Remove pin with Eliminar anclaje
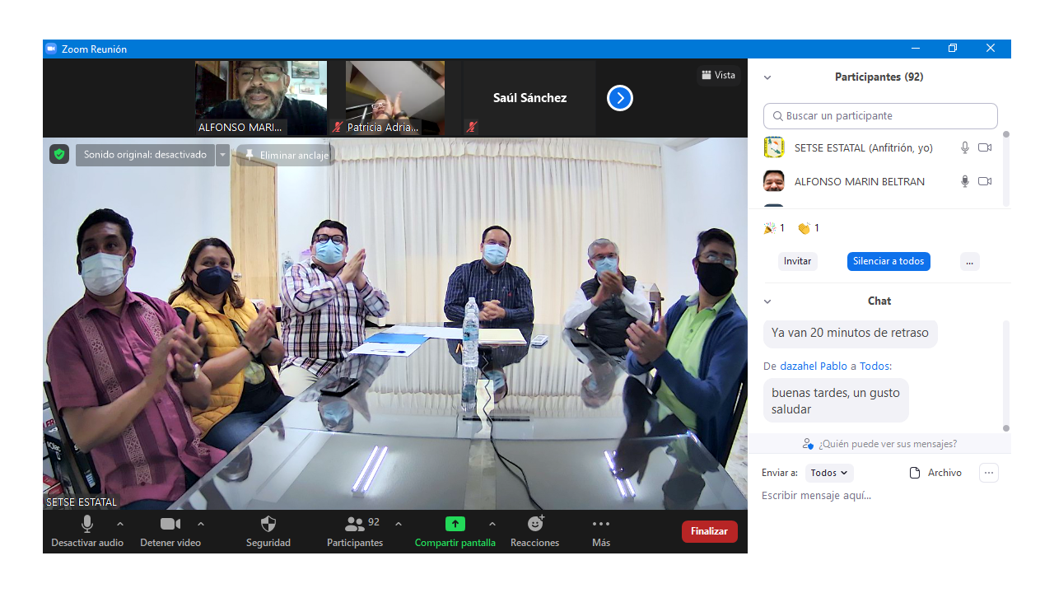Viewport: 1054px width, 593px height. point(286,155)
